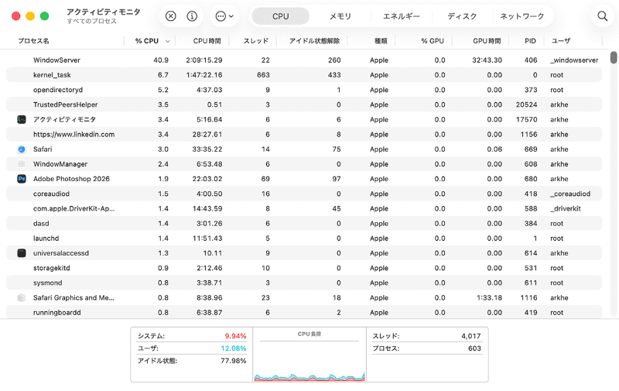Select the com.apple.DriverKit-Ap... process
Screen dimensions: 619x391
pos(304,208)
